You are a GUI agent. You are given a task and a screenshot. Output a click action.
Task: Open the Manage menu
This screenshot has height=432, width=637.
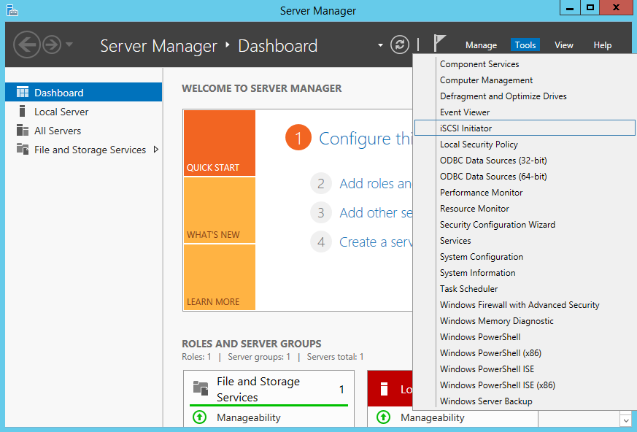481,45
